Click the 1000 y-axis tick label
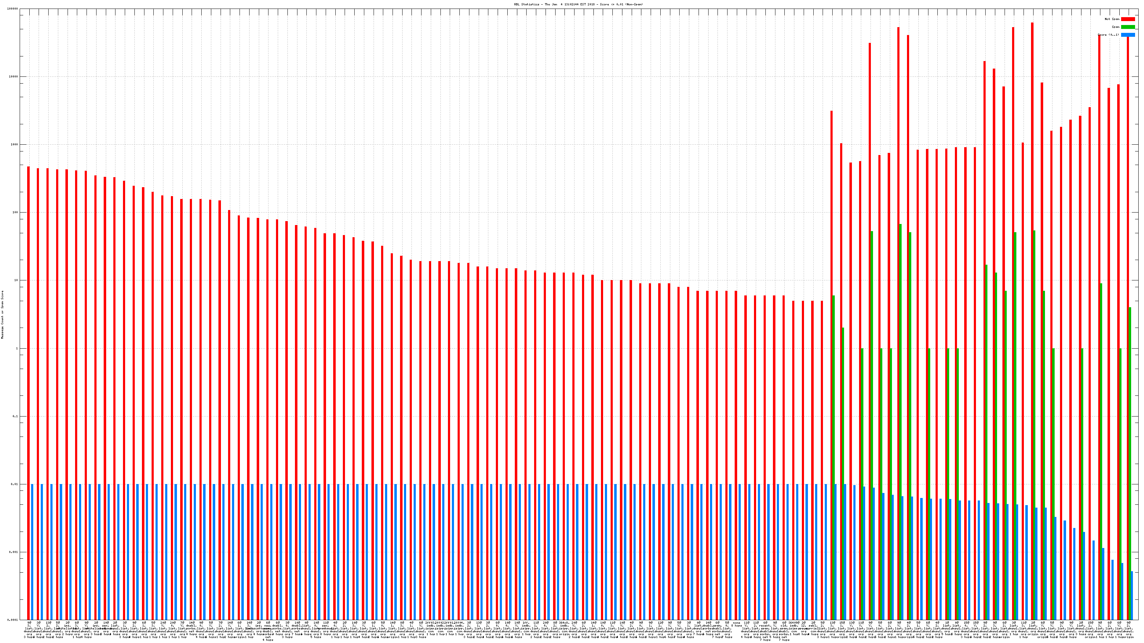 [x=15, y=145]
